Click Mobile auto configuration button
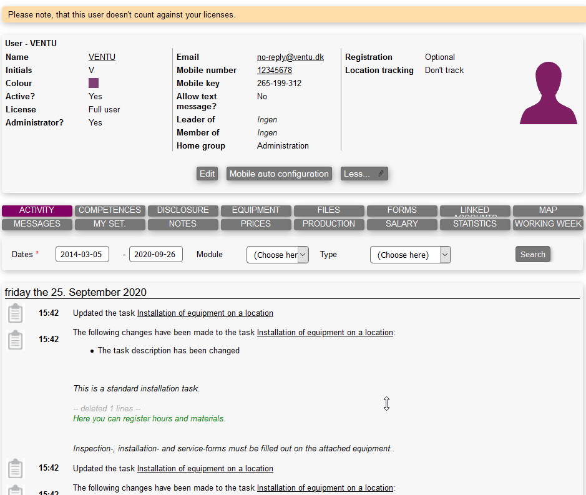The height and width of the screenshot is (495, 586). [279, 174]
